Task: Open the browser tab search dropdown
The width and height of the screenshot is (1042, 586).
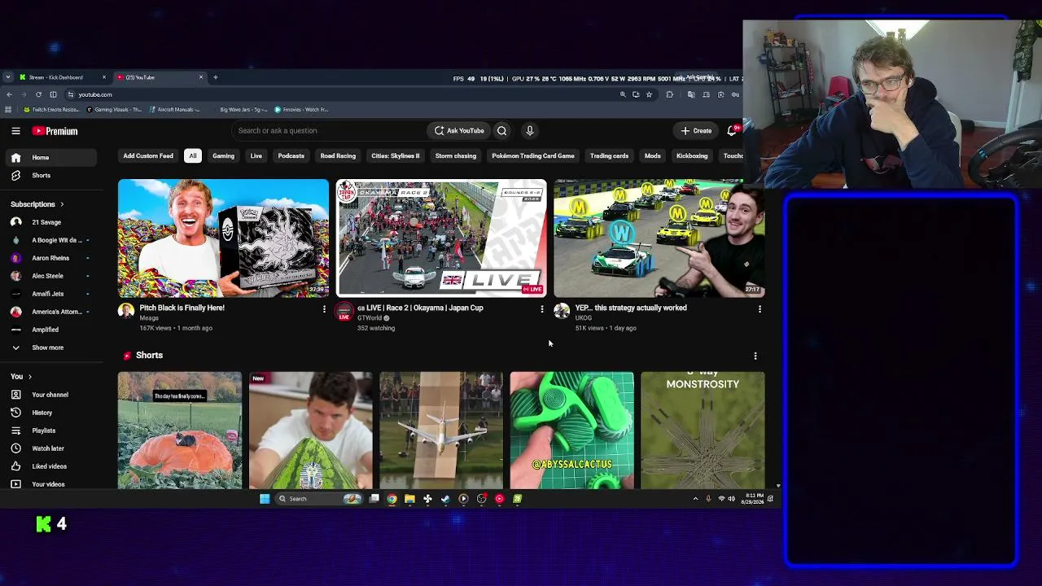Action: 8,77
